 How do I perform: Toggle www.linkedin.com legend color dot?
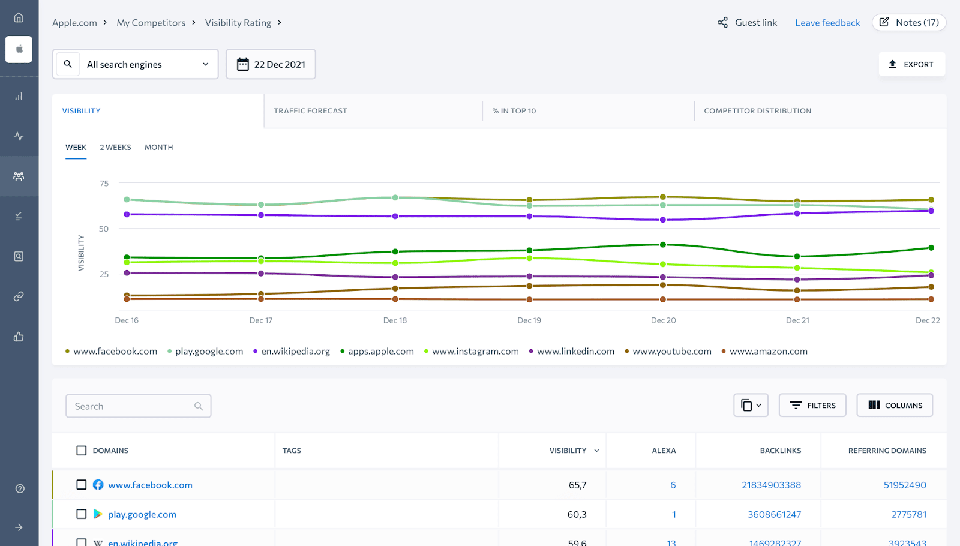pyautogui.click(x=531, y=352)
